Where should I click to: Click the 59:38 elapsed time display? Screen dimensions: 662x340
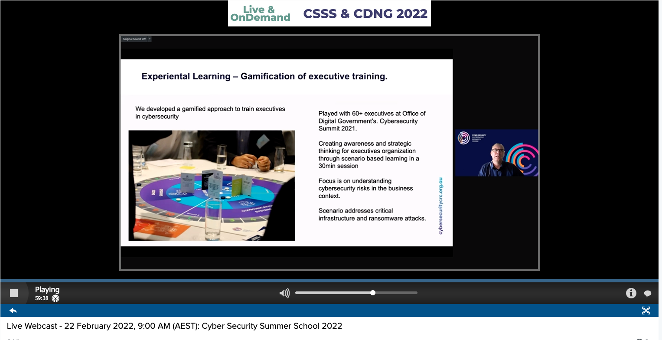coord(42,298)
